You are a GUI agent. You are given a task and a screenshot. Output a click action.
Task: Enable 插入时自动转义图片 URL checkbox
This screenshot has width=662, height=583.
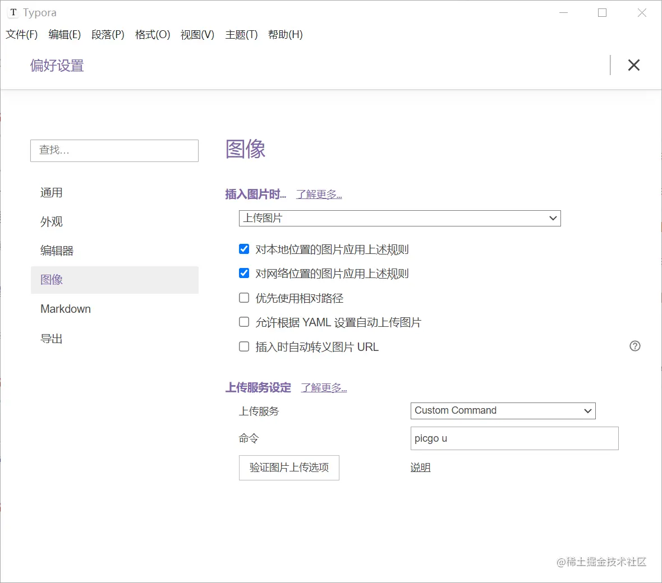pyautogui.click(x=244, y=346)
